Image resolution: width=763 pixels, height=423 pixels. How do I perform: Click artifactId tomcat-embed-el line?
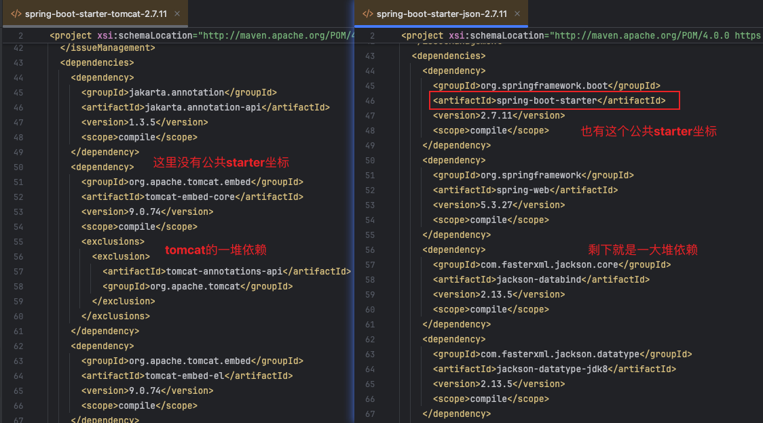pyautogui.click(x=187, y=376)
